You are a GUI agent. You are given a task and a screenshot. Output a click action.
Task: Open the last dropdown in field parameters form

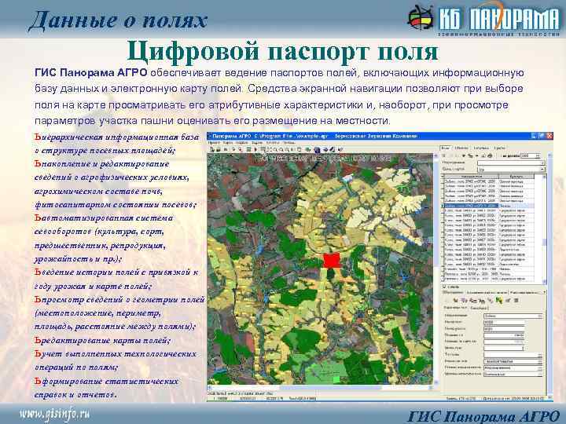[x=513, y=375]
